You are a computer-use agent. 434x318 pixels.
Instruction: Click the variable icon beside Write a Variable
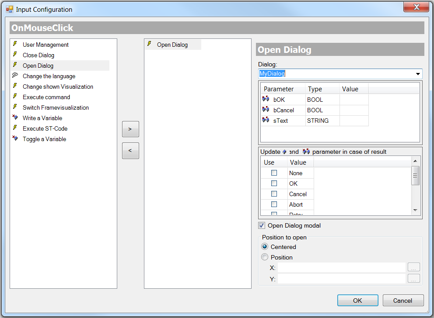(x=15, y=117)
